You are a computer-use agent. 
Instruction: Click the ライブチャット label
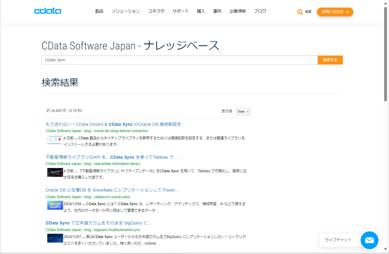[338, 240]
